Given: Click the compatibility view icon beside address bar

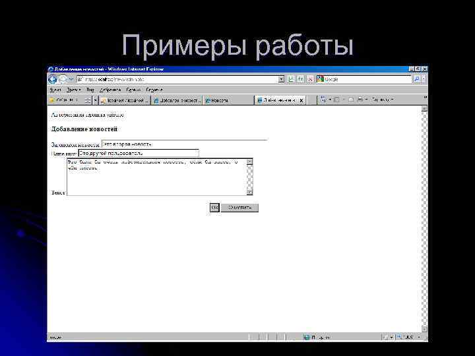Looking at the screenshot, I should click(291, 79).
